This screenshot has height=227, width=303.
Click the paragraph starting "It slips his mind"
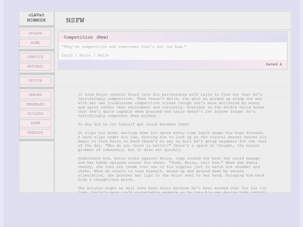[x=172, y=141]
